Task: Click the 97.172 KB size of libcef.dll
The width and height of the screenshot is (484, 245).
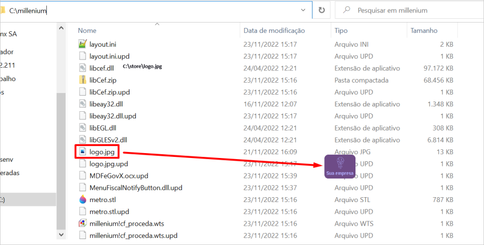Action: (x=438, y=68)
